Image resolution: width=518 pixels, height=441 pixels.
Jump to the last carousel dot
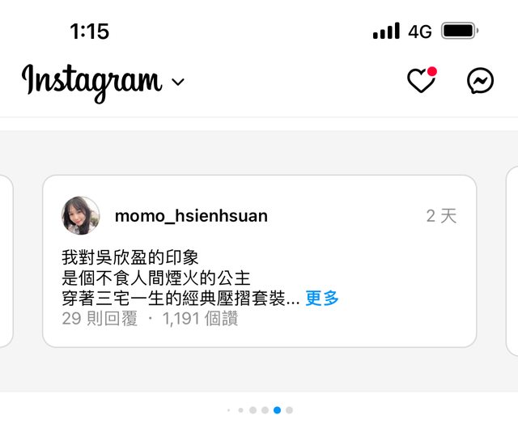click(x=289, y=410)
